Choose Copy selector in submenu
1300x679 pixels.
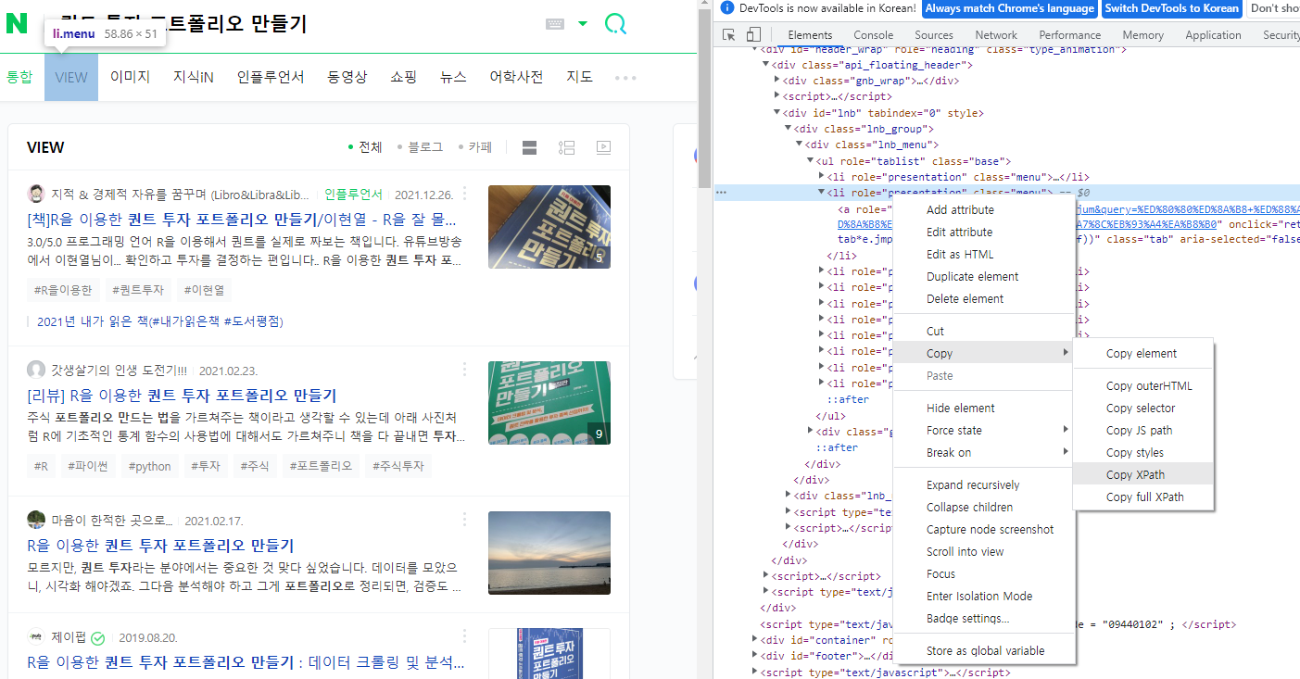[1142, 408]
